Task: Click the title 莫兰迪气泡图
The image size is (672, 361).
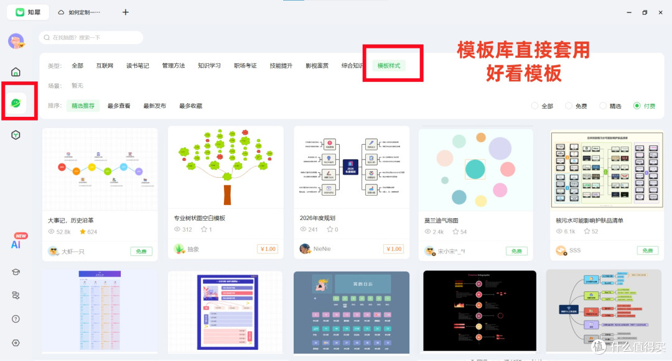Action: coord(441,221)
